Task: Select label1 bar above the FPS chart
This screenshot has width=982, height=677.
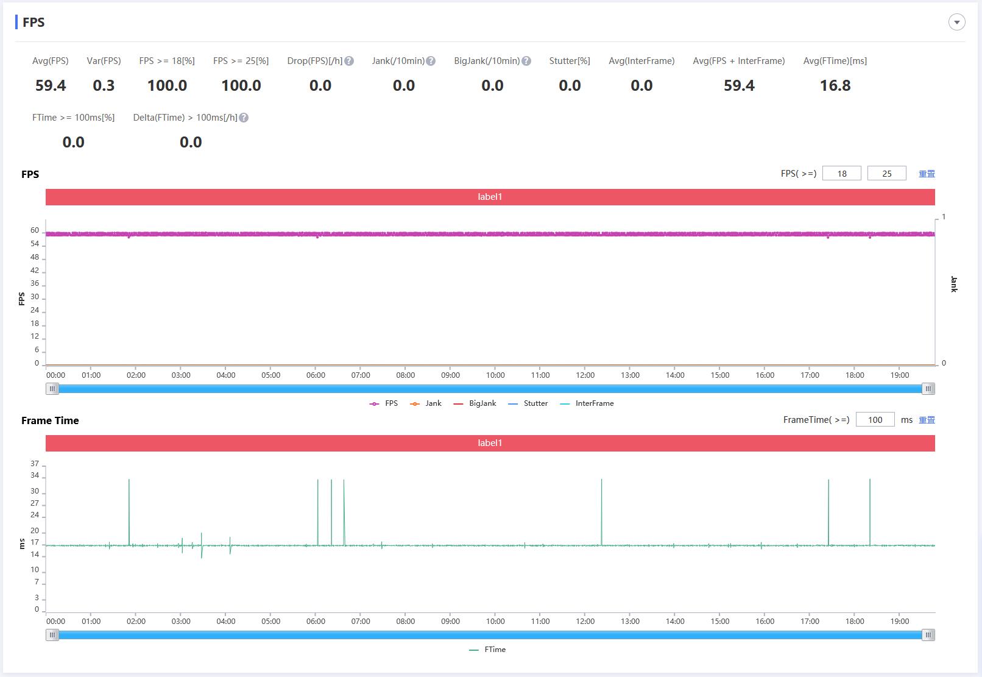Action: tap(490, 197)
